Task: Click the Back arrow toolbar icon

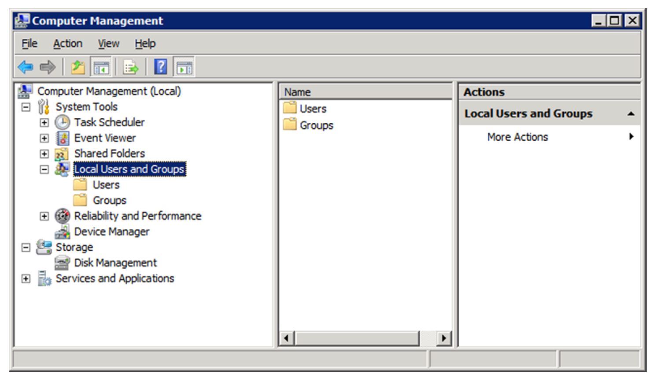Action: tap(26, 67)
